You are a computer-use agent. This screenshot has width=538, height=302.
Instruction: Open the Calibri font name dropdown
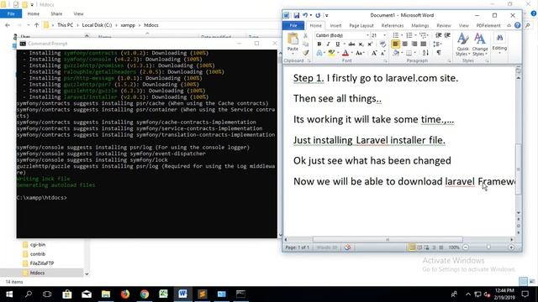click(x=367, y=35)
